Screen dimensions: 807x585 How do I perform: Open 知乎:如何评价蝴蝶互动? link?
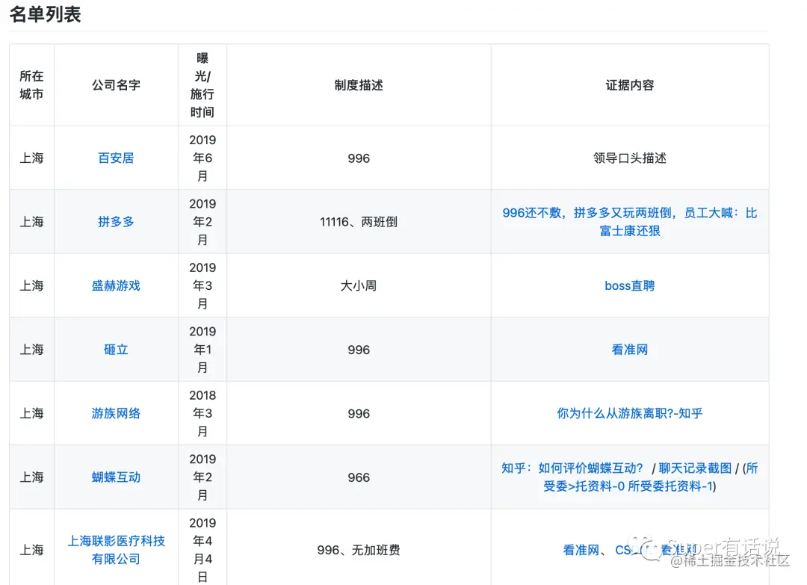(572, 468)
